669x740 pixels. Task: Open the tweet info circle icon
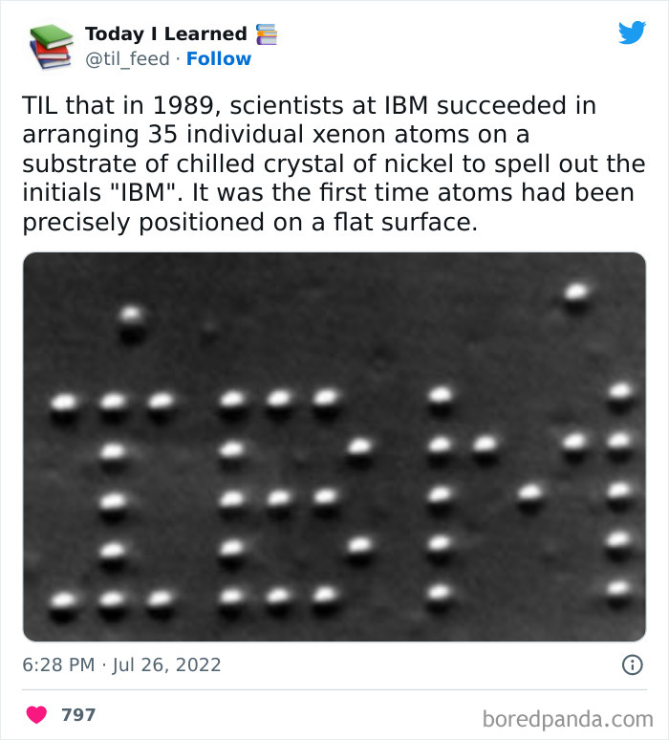(632, 664)
